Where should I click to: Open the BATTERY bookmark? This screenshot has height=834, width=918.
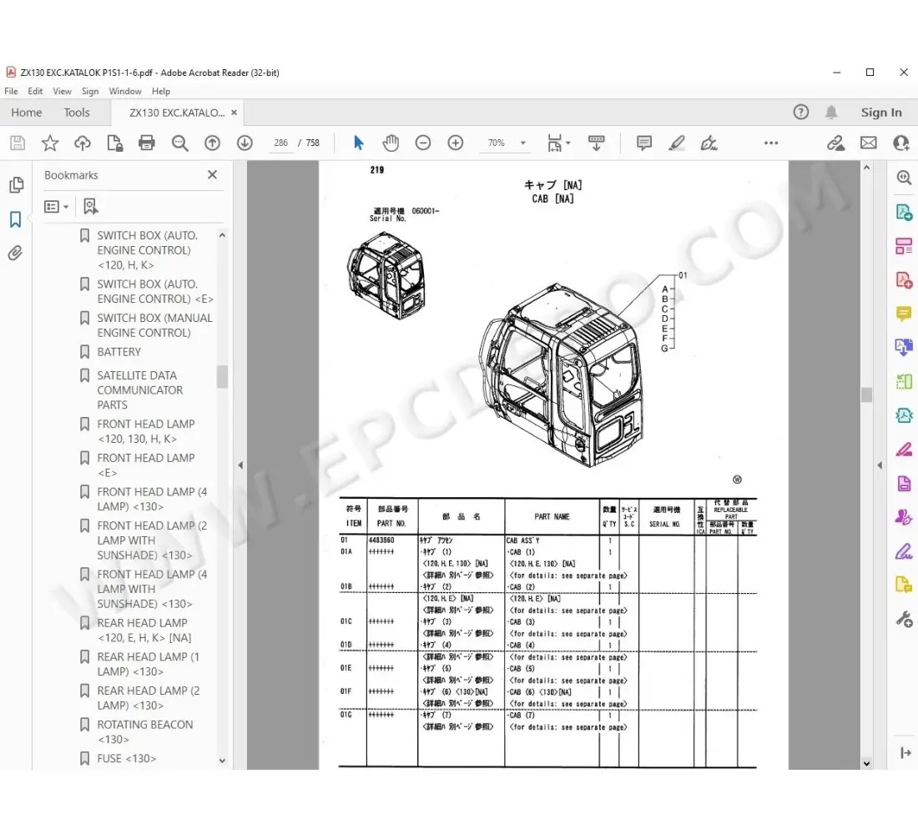[x=119, y=352]
